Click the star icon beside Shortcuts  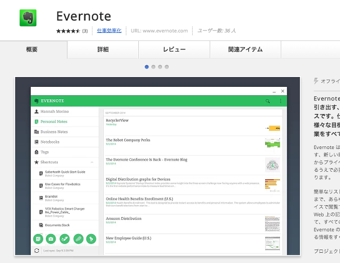tap(36, 162)
